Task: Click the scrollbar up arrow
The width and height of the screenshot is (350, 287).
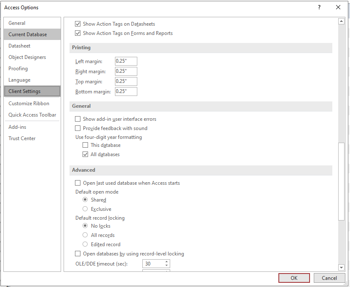Action: pos(341,21)
